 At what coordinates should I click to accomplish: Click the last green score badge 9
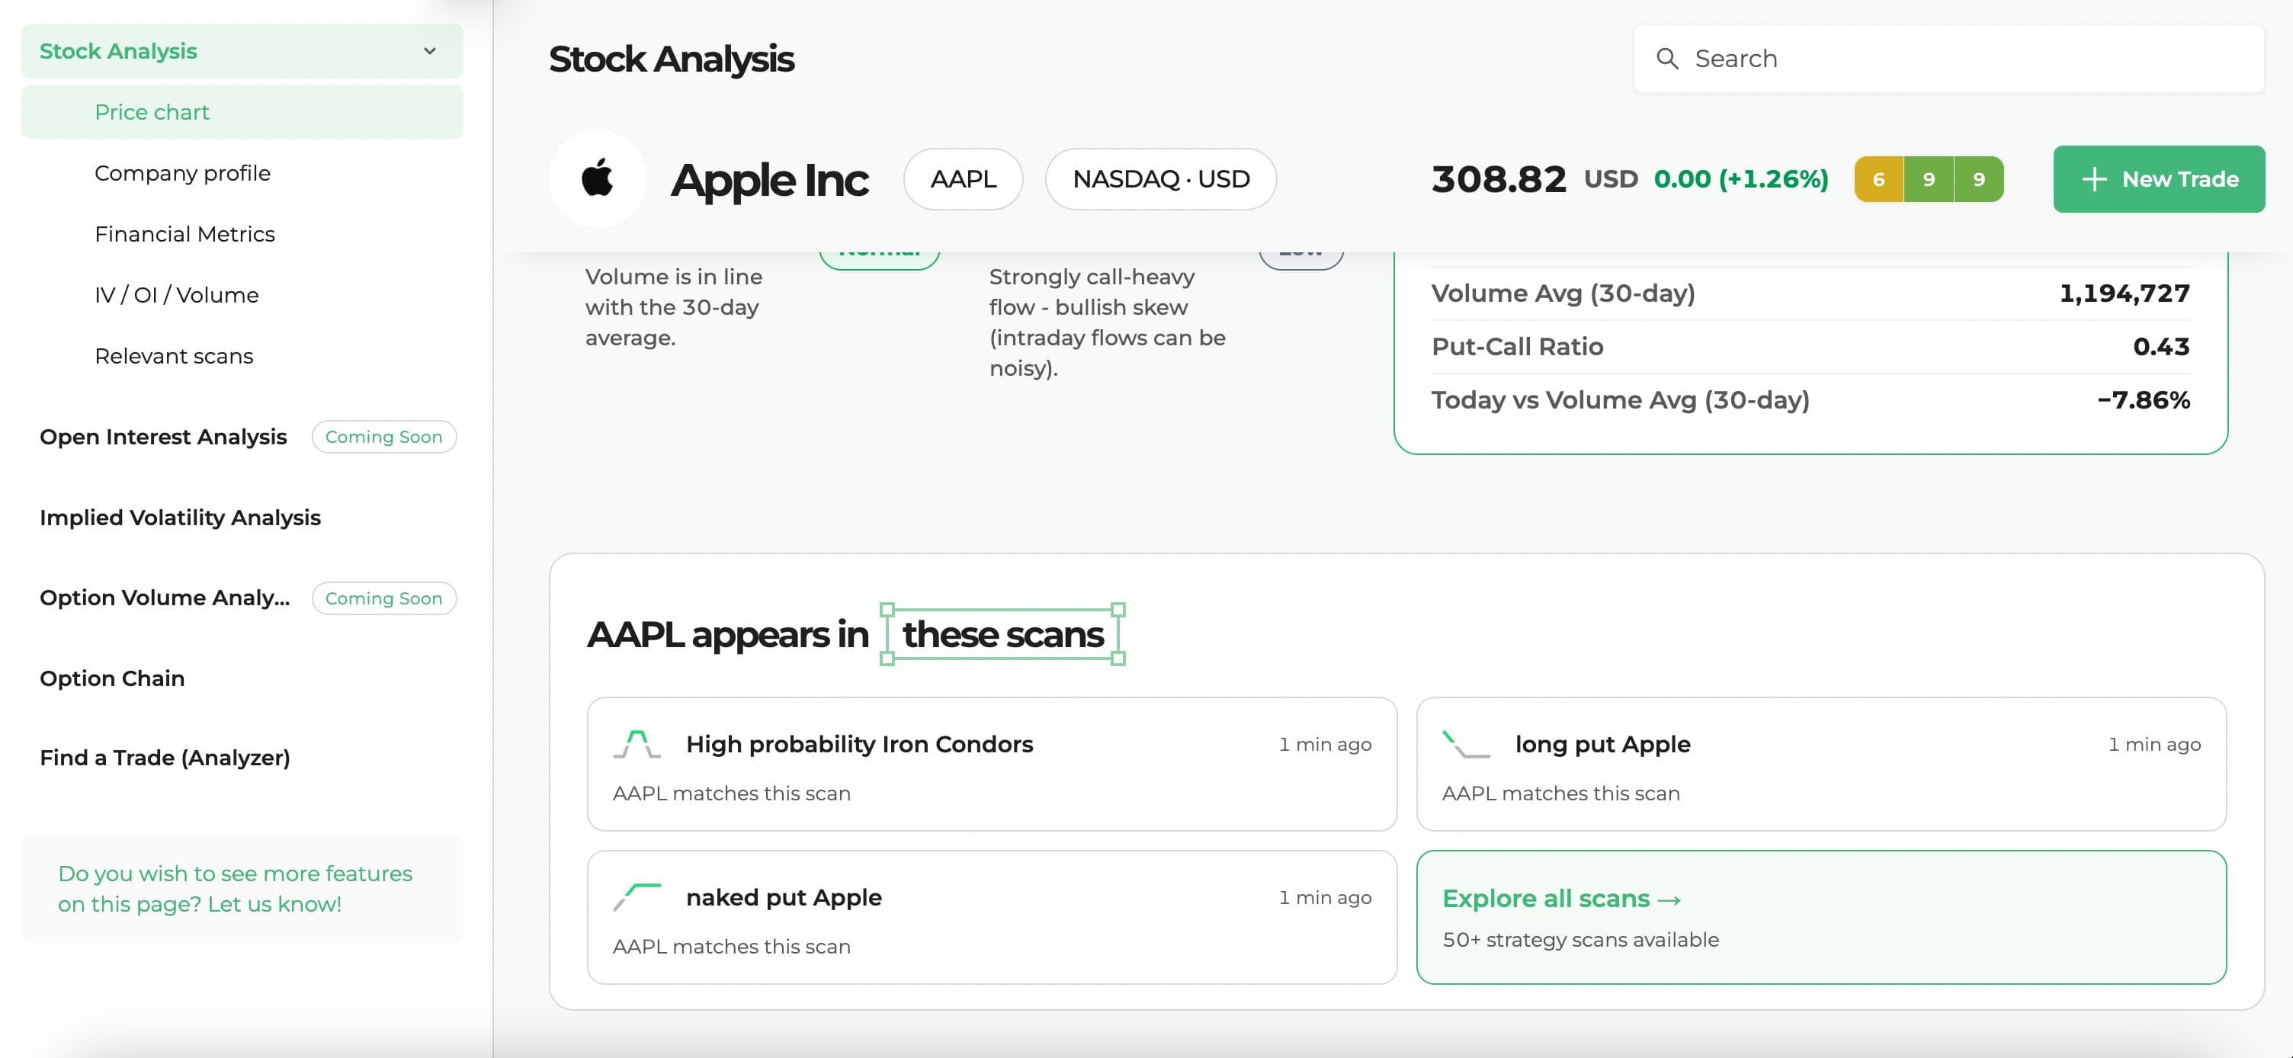pyautogui.click(x=1979, y=179)
